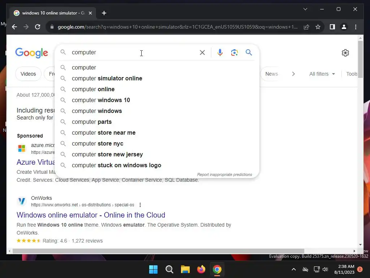Select 'computer stuck on windows logo' suggestion
Screen dimensions: 370x278
(157, 165)
